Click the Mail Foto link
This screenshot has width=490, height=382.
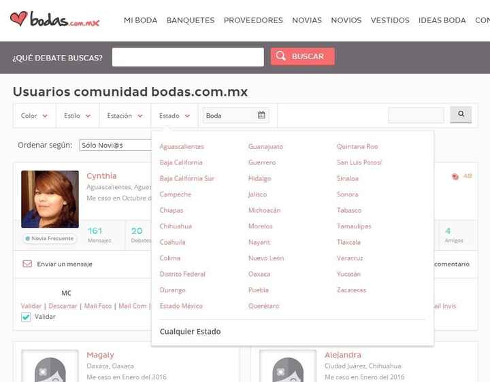98,306
